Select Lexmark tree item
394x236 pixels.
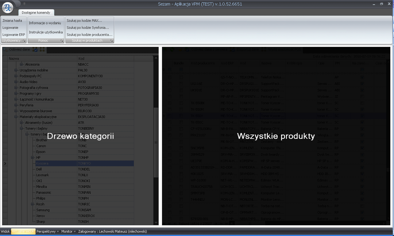(x=42, y=175)
